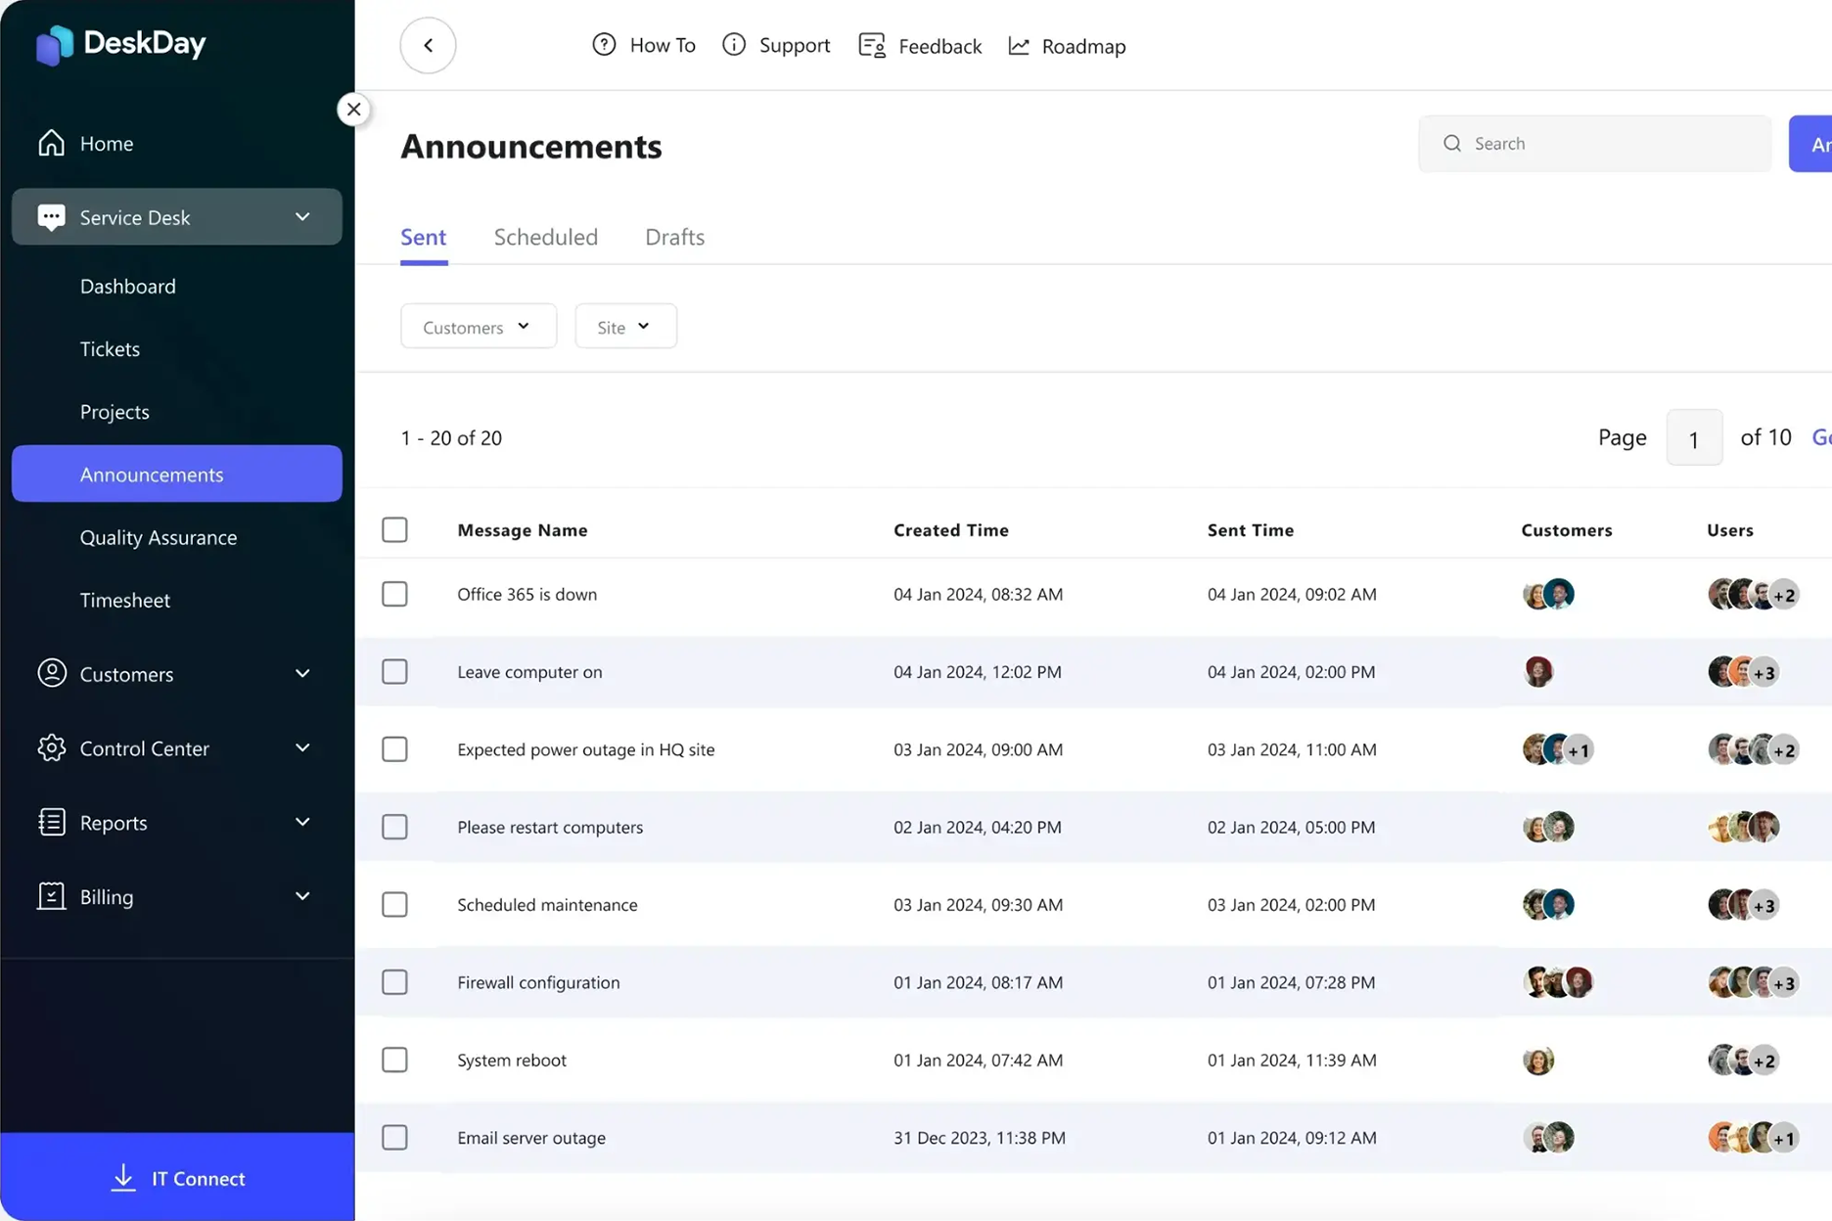Screen dimensions: 1832x1221
Task: Toggle the select-all checkbox in table header
Action: tap(394, 529)
